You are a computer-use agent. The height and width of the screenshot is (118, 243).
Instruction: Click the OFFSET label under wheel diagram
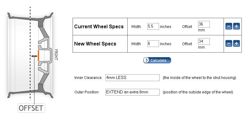(x=31, y=108)
